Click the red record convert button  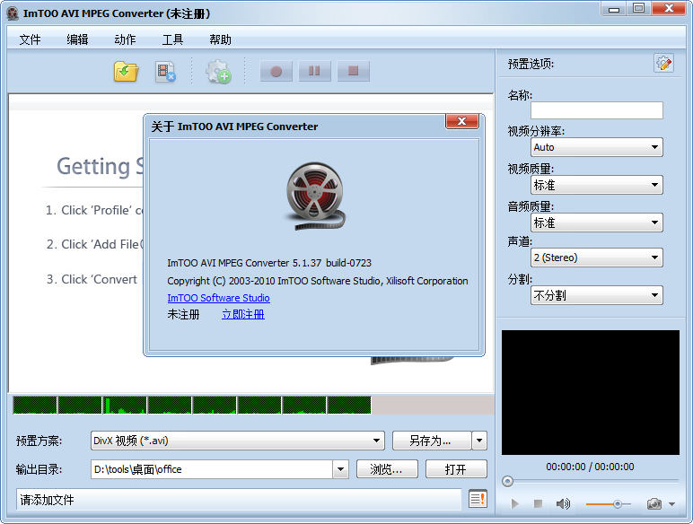click(x=276, y=71)
